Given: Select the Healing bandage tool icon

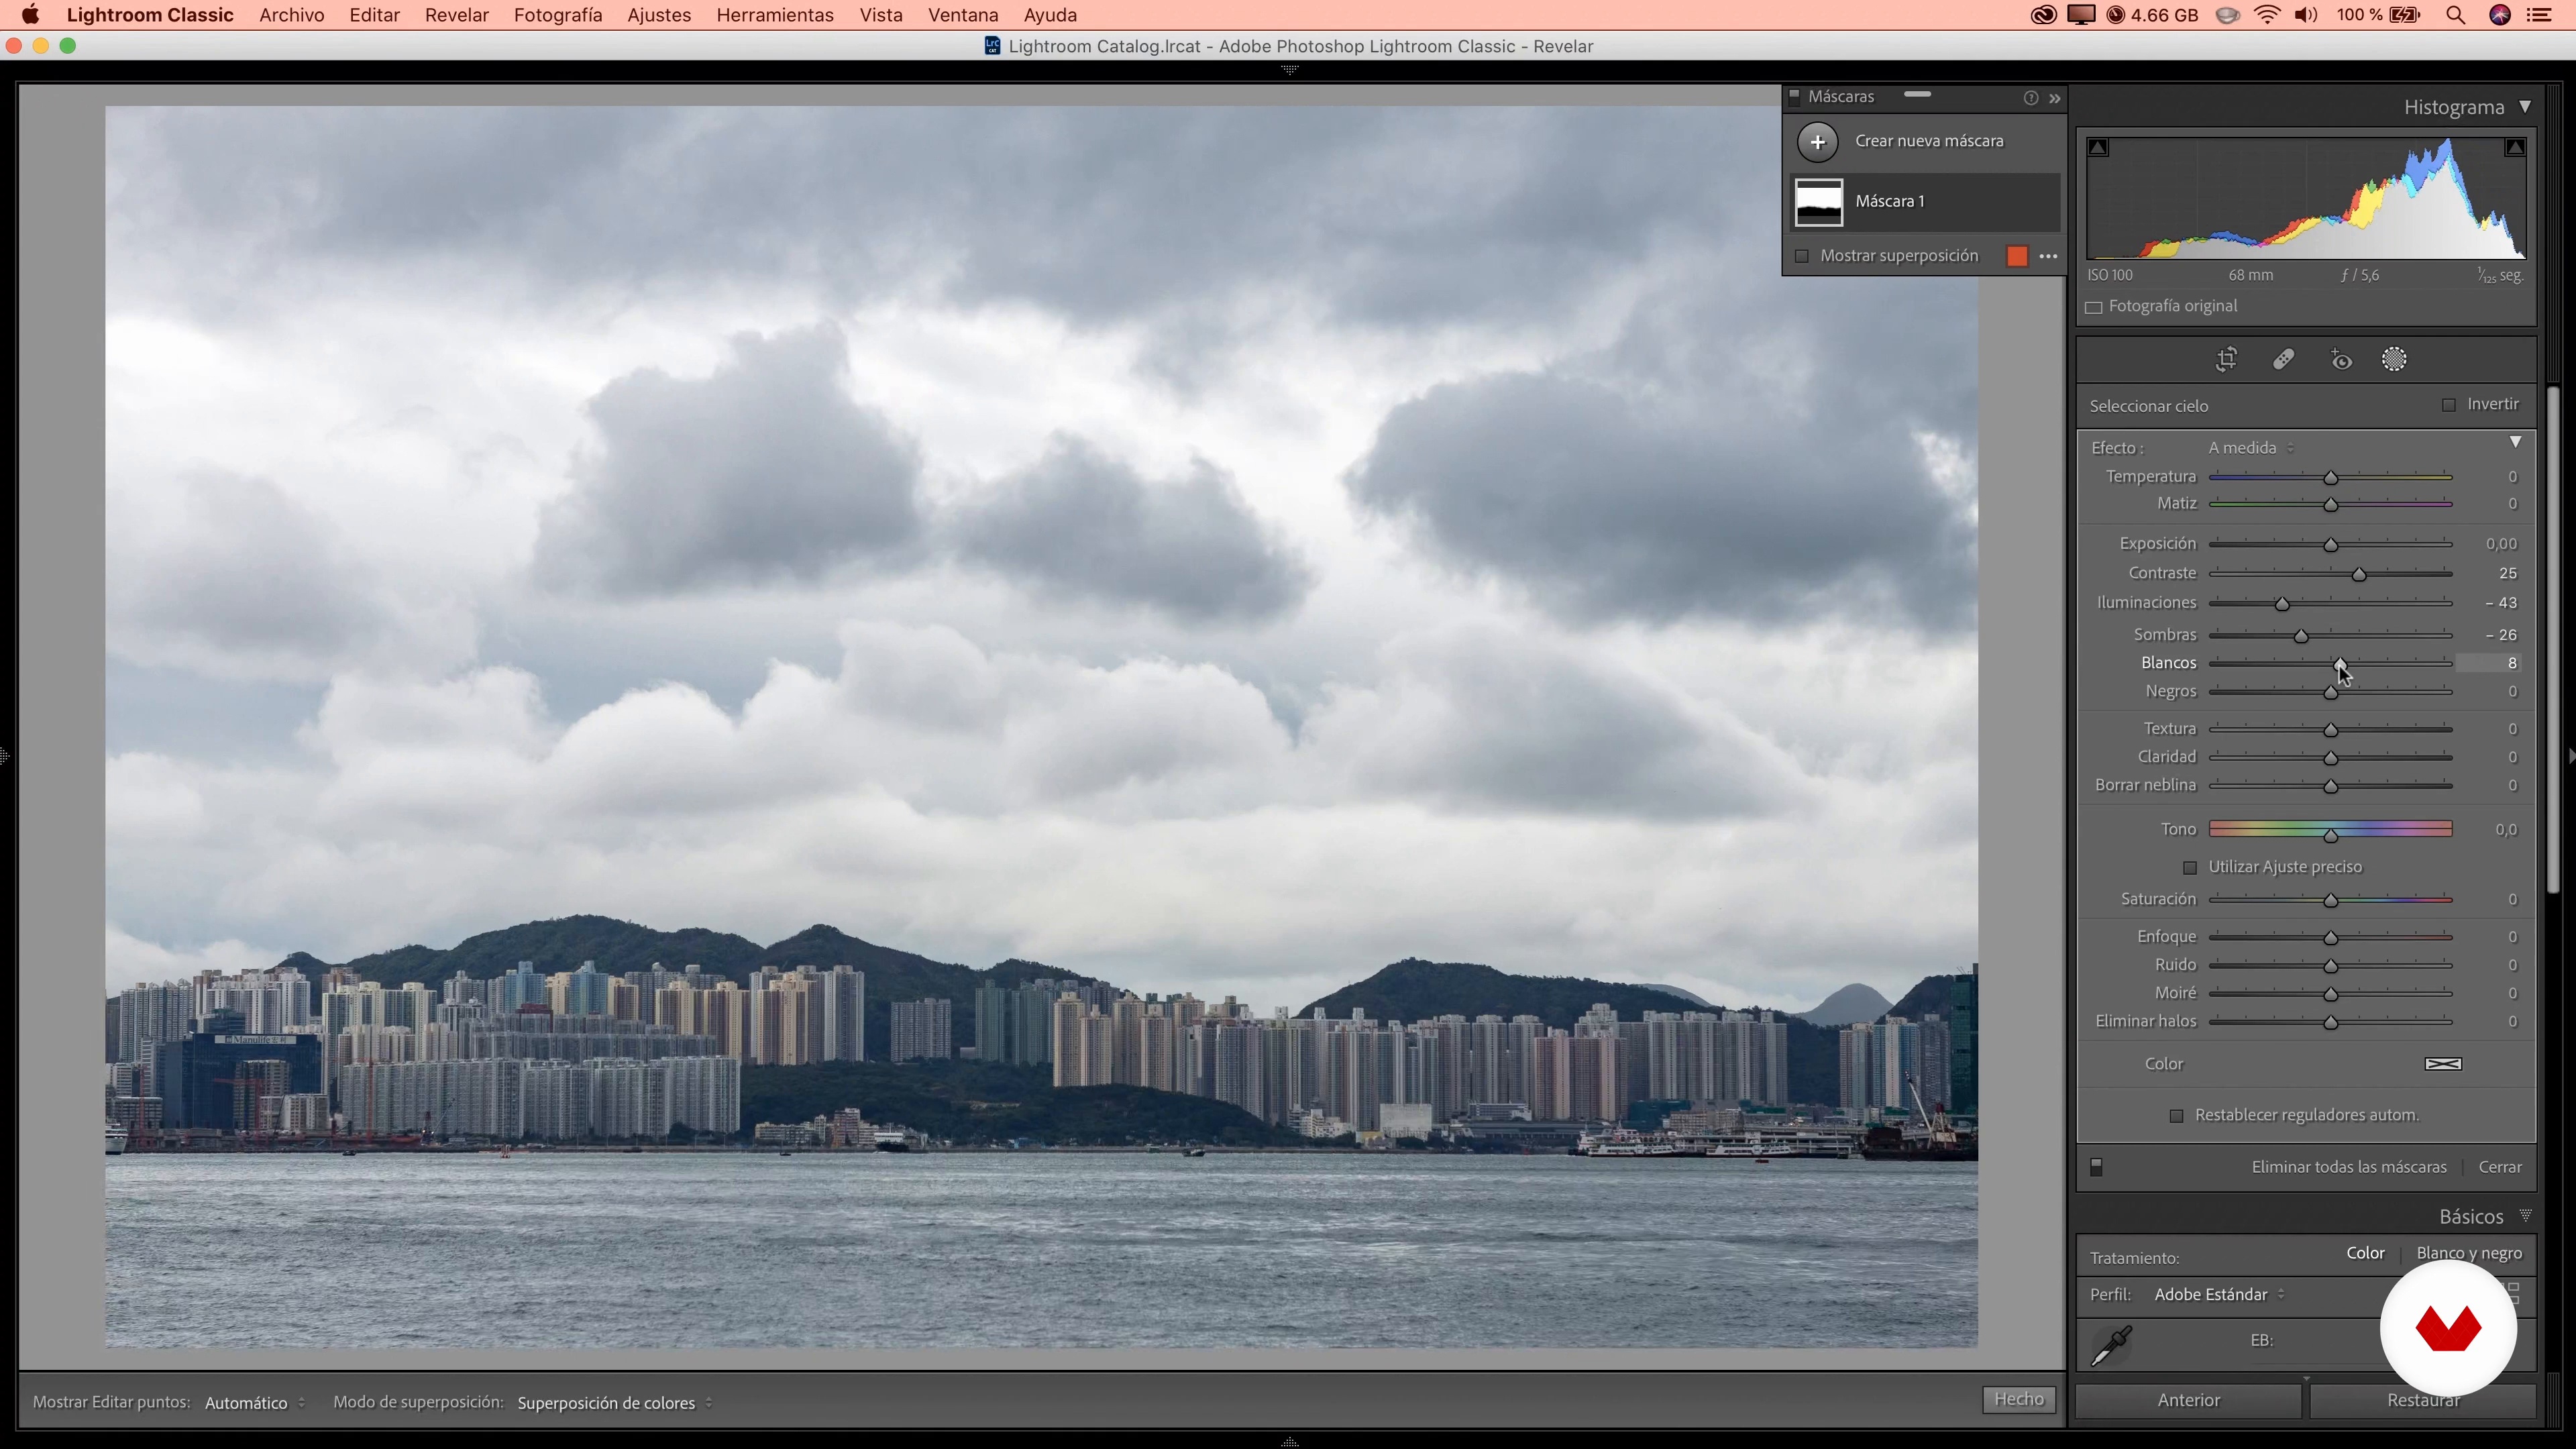Looking at the screenshot, I should 2283,360.
